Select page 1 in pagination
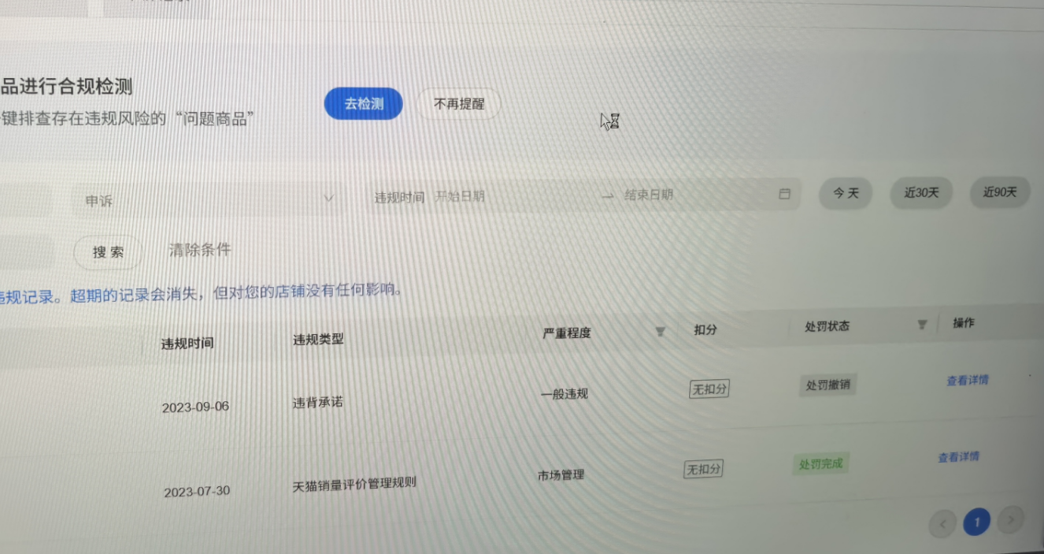 click(x=977, y=522)
